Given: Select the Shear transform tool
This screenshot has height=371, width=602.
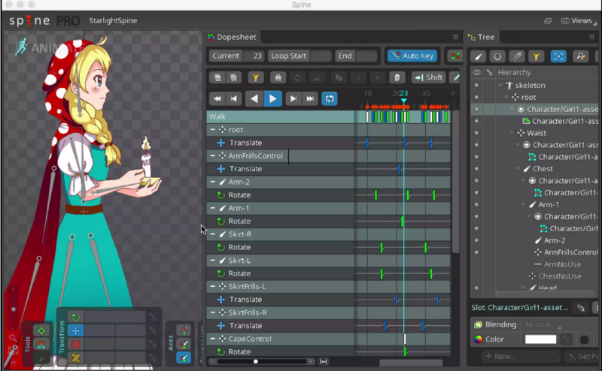Looking at the screenshot, I should [x=76, y=358].
